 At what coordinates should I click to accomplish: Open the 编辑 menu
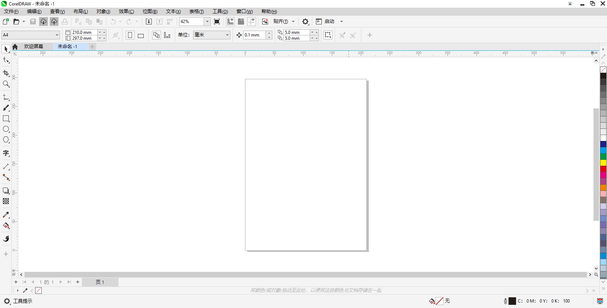pos(34,12)
